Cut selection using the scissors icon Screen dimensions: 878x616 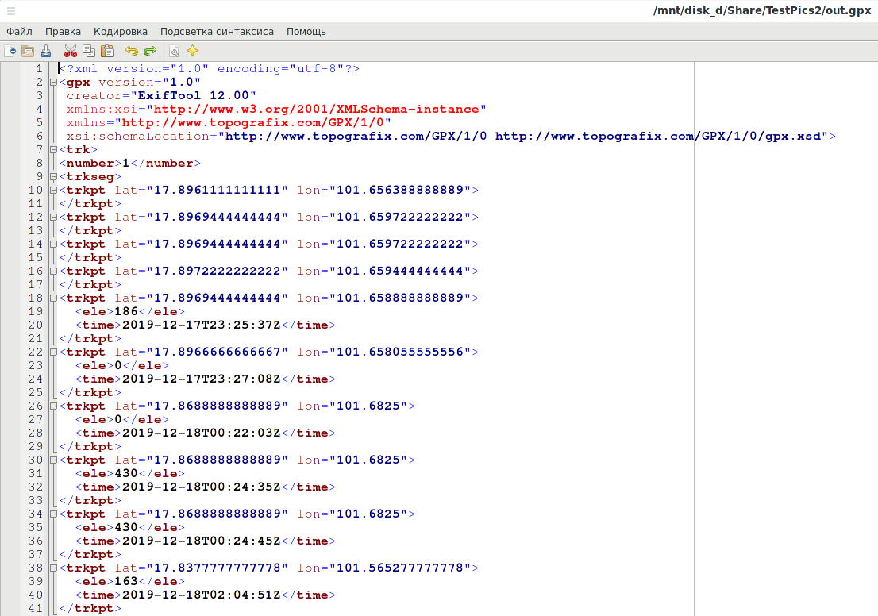click(x=71, y=52)
